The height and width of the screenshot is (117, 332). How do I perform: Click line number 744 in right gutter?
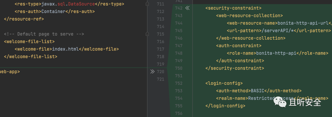pos(179,23)
